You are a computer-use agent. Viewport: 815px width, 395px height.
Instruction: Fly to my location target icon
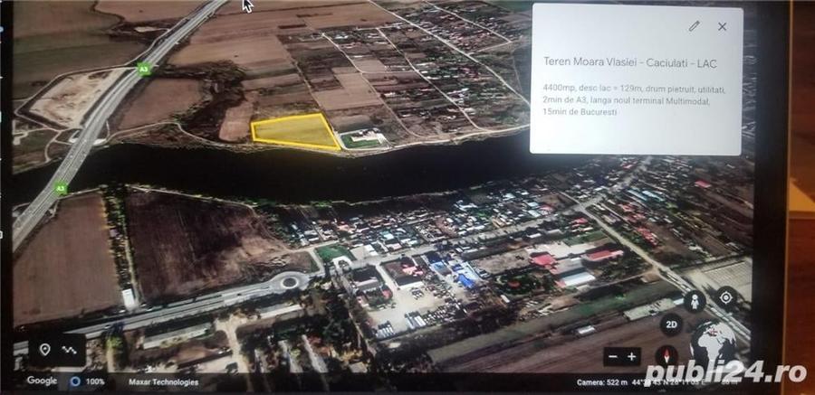tap(725, 297)
